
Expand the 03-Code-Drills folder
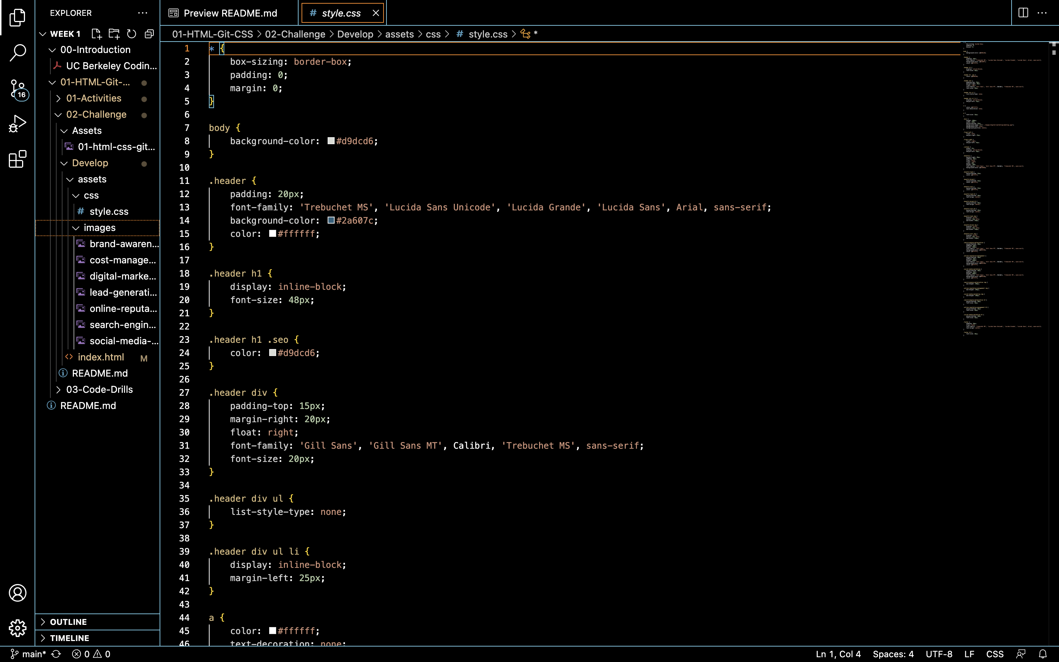click(x=99, y=389)
